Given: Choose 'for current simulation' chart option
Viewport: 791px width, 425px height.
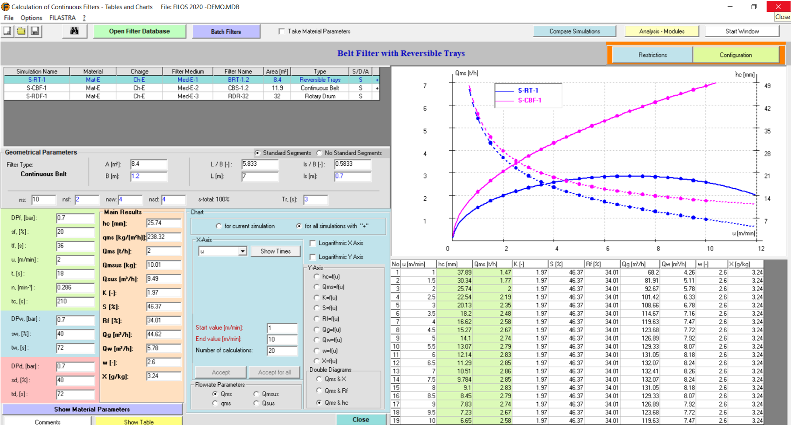Looking at the screenshot, I should click(219, 226).
